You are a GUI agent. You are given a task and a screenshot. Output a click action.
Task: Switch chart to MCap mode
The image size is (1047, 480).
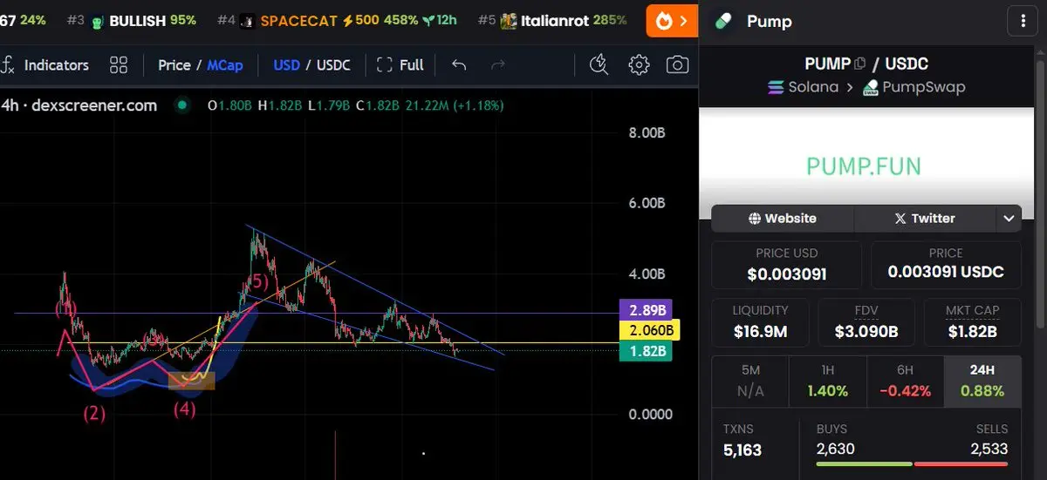(x=225, y=65)
